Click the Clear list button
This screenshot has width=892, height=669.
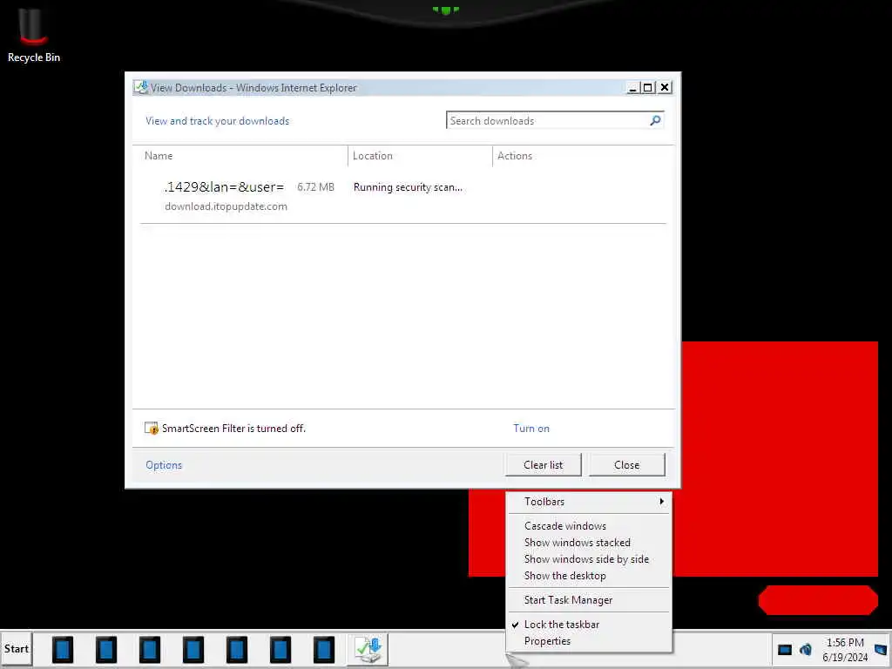pos(543,465)
